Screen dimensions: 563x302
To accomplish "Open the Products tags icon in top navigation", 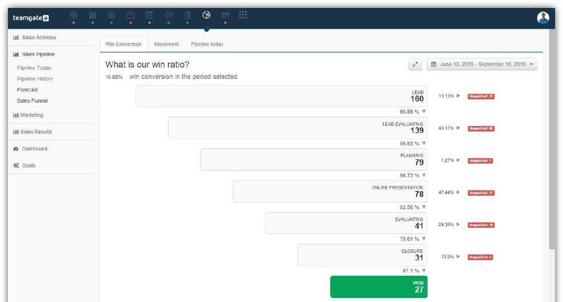I will [188, 15].
